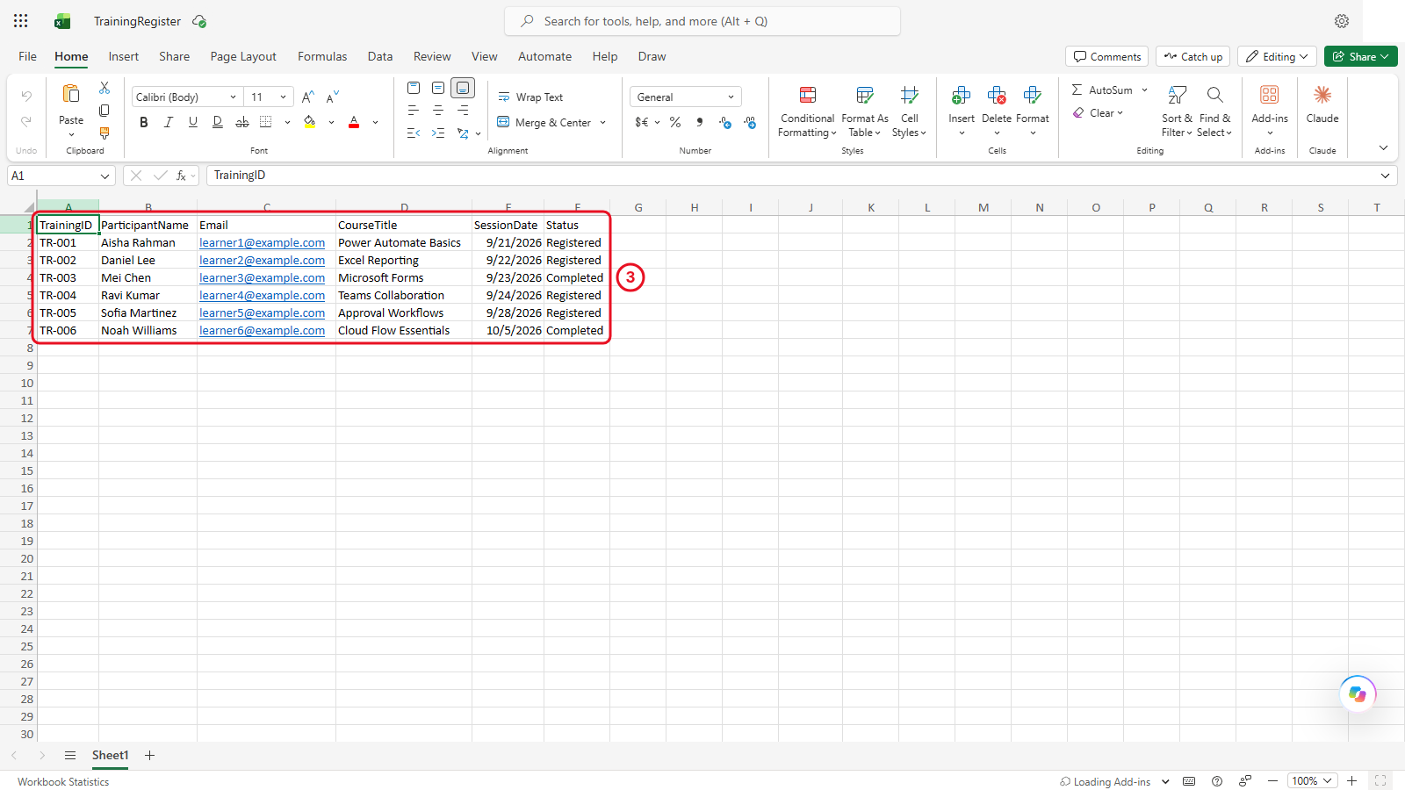Open the Copilot floating button
This screenshot has width=1405, height=790.
pos(1358,694)
